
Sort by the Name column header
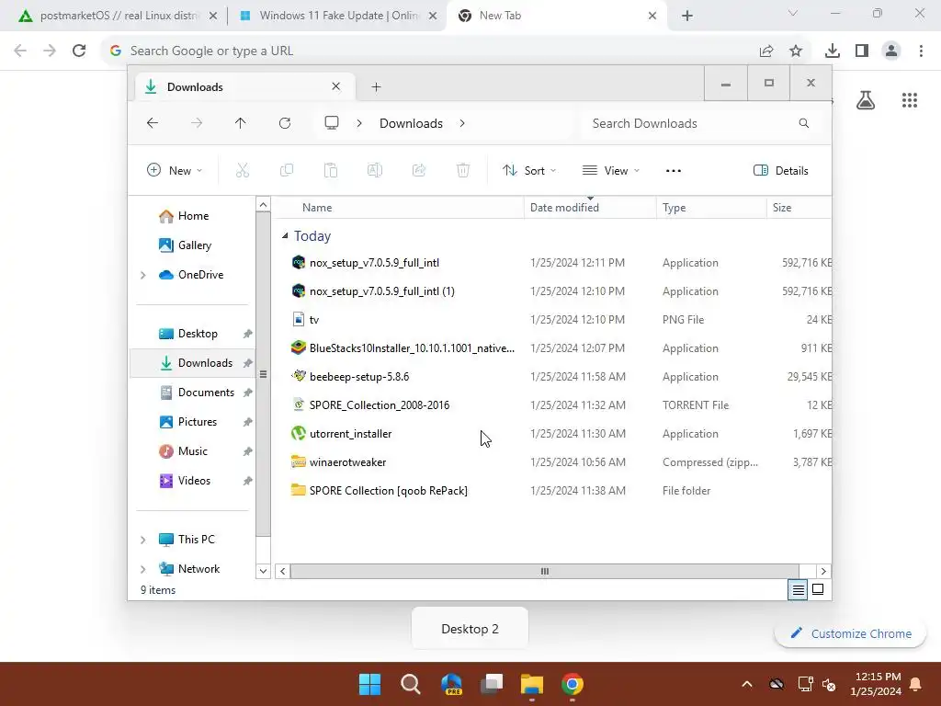click(399, 208)
